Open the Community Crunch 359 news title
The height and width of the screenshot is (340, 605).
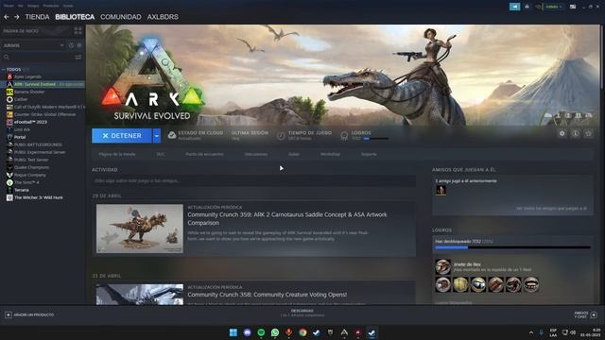[287, 218]
